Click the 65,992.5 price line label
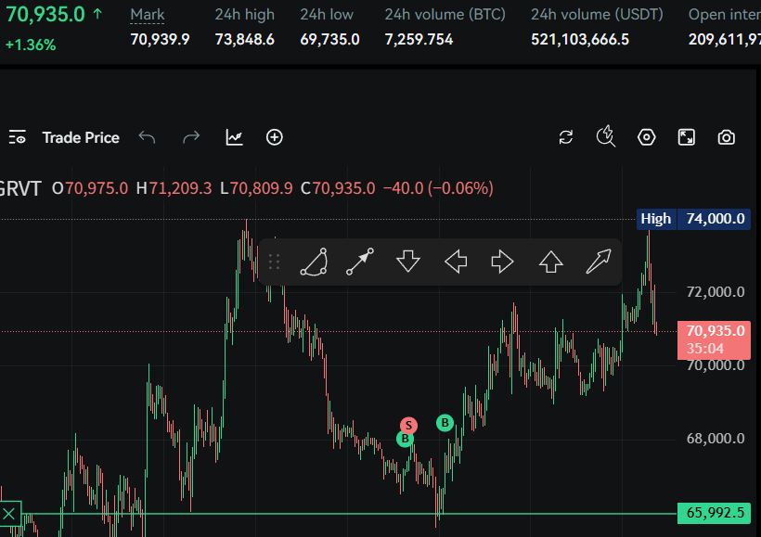Screen dimensions: 761x537 (714, 513)
